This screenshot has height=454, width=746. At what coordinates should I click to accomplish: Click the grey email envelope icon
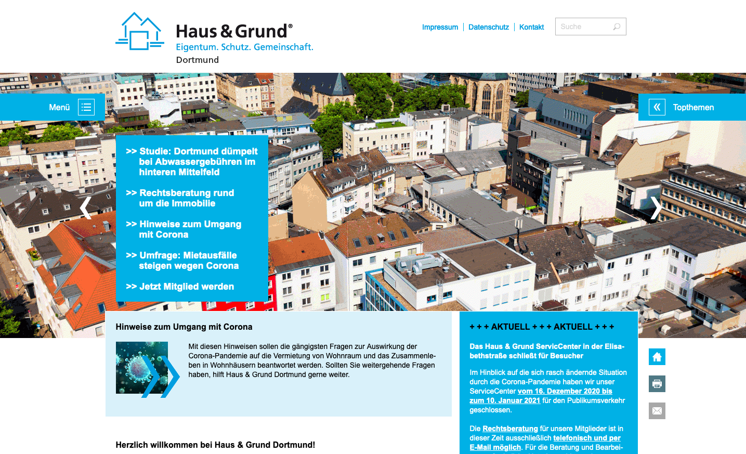coord(657,411)
